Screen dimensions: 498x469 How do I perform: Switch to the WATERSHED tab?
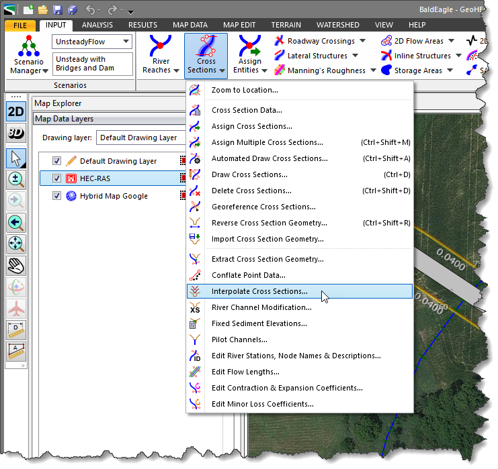click(337, 25)
